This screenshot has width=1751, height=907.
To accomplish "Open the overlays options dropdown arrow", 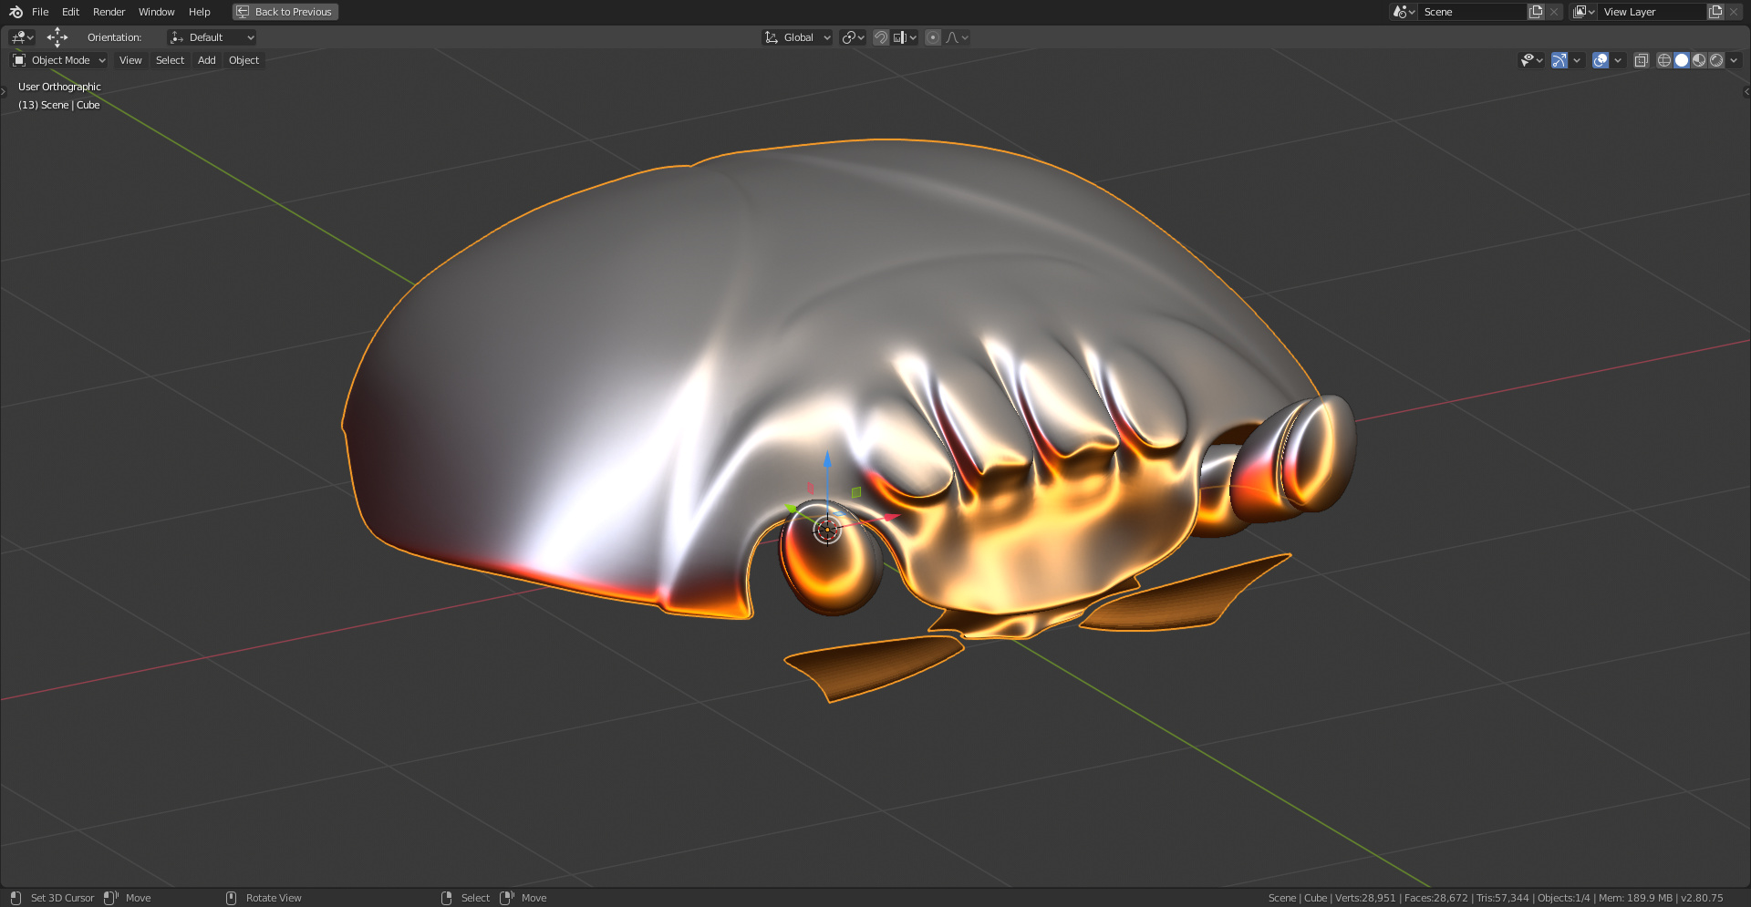I will (1618, 60).
